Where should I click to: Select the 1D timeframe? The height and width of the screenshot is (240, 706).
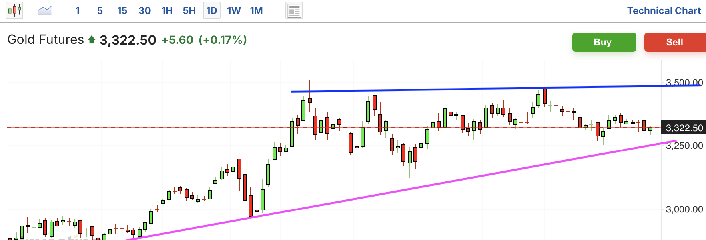(212, 10)
